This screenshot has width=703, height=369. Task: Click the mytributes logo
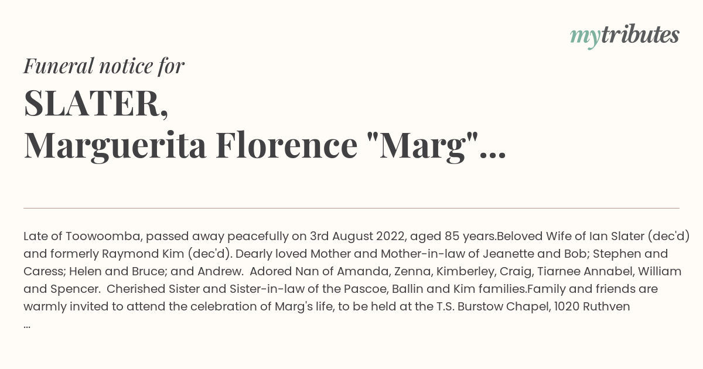(x=624, y=36)
